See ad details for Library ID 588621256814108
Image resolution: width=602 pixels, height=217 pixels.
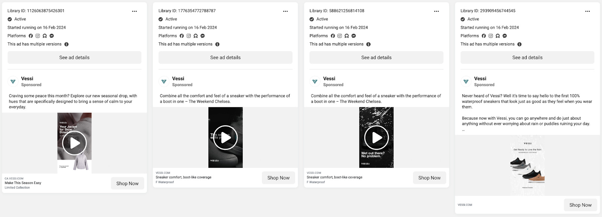(x=376, y=58)
